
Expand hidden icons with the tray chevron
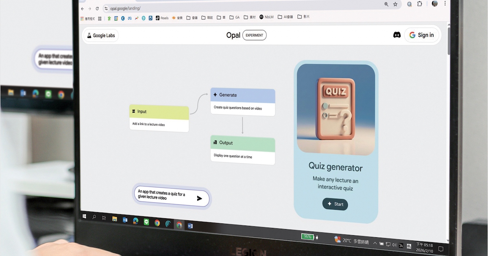[x=375, y=244]
